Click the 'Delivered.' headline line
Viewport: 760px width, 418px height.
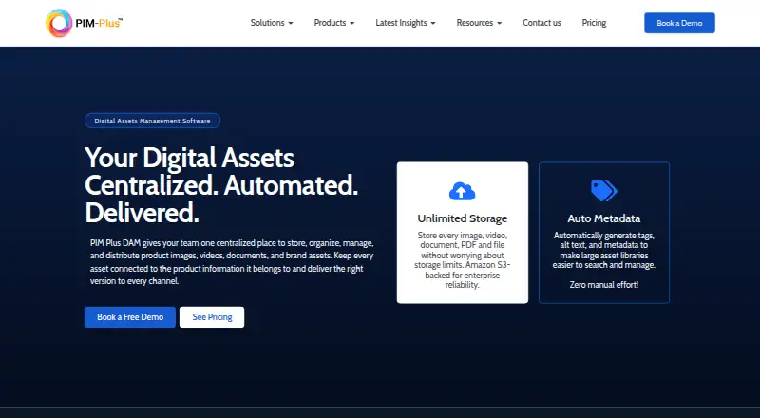142,213
